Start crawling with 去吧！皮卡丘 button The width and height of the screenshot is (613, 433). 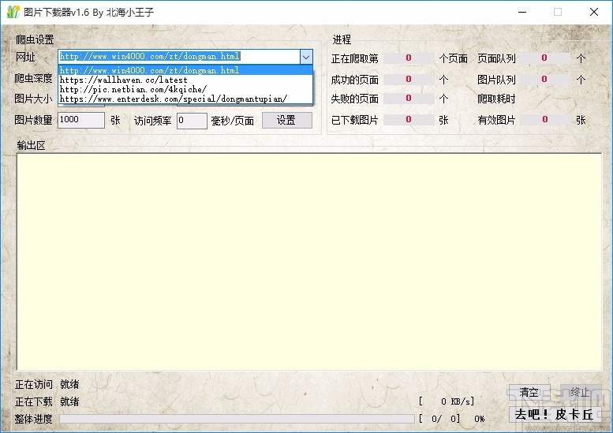555,414
